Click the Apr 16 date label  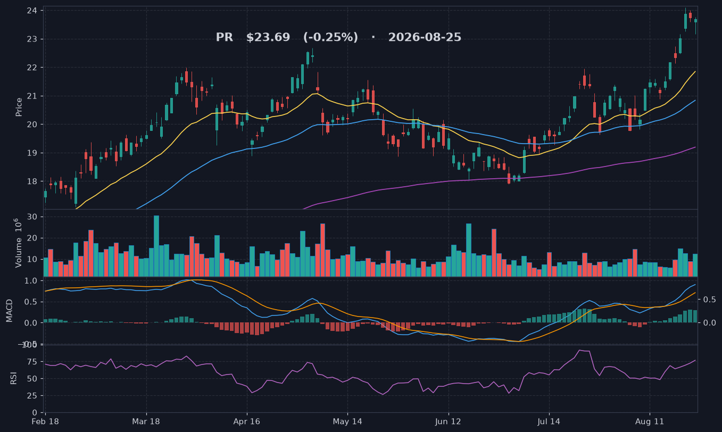coord(247,421)
